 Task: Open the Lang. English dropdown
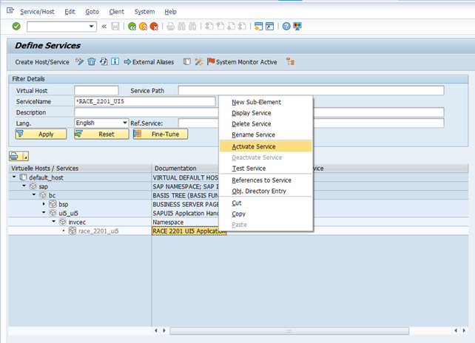(x=124, y=123)
